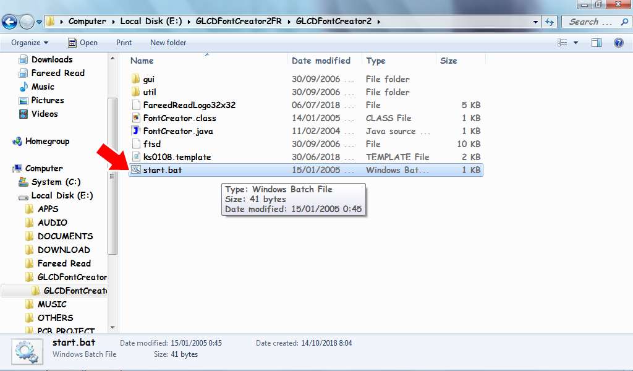Open the Computer breadcrumb item

click(87, 21)
